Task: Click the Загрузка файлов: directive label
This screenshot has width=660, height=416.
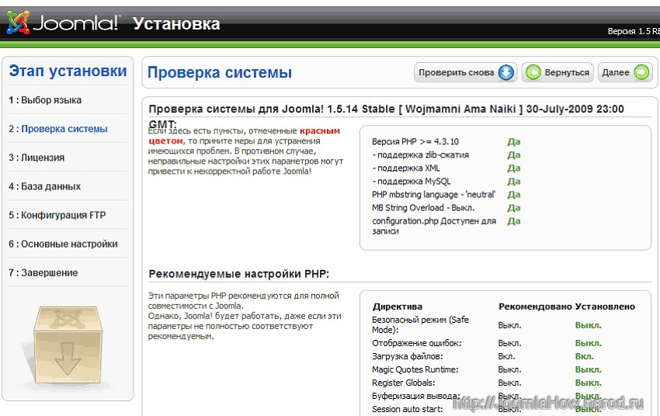Action: tap(407, 356)
